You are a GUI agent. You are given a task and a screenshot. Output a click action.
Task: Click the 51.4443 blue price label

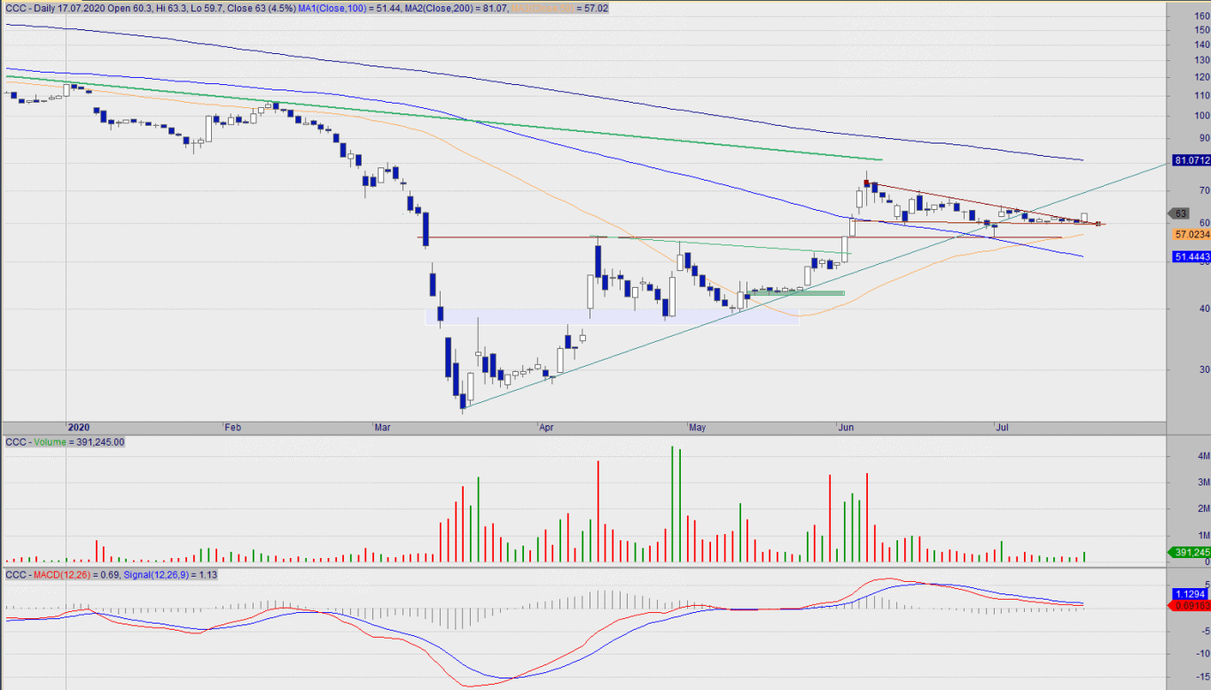(x=1191, y=257)
